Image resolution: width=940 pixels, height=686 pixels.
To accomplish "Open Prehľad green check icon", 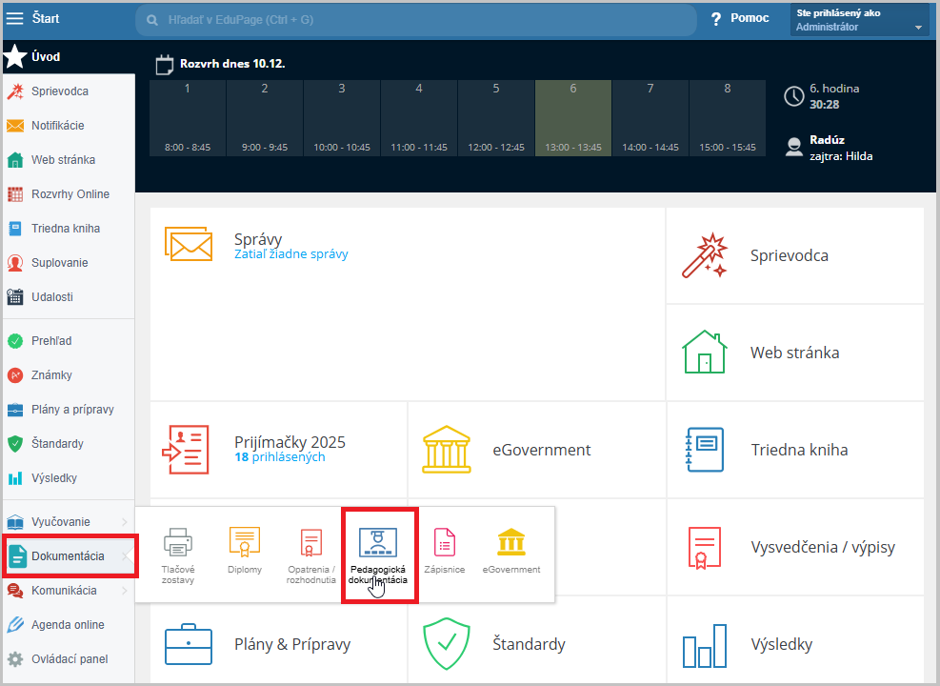I will [x=15, y=341].
